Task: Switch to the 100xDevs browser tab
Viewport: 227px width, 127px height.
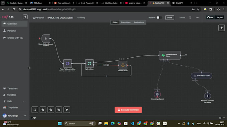Action: click(x=40, y=3)
